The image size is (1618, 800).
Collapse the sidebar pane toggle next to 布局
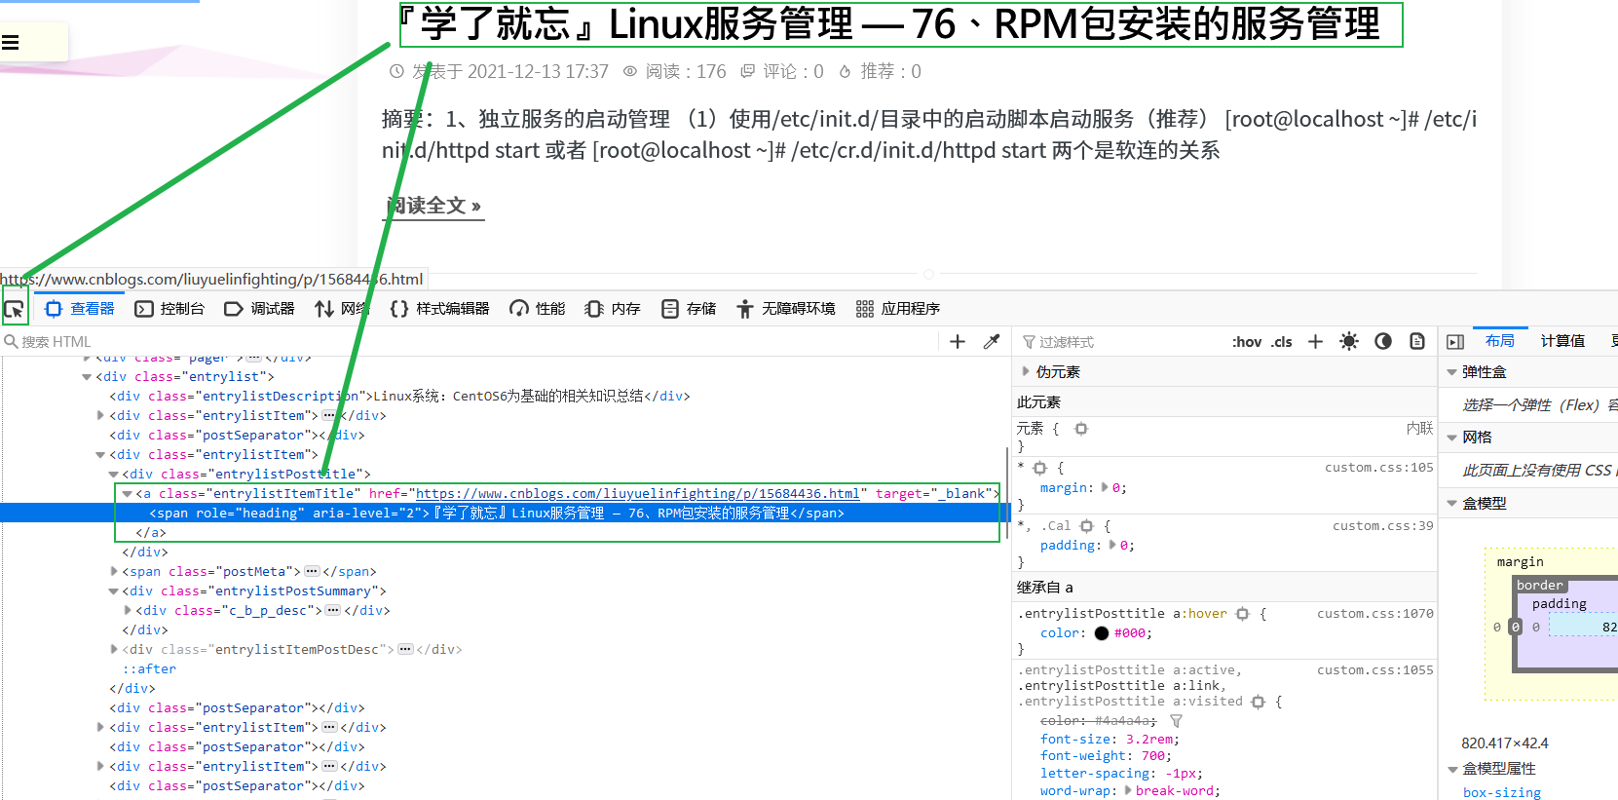pyautogui.click(x=1455, y=342)
